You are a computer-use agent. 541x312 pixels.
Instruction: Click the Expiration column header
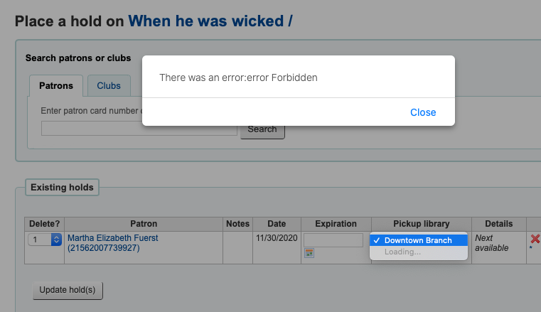point(336,224)
